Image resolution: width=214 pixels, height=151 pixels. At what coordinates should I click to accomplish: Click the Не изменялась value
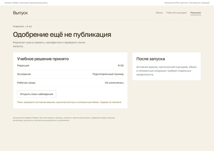point(114,83)
